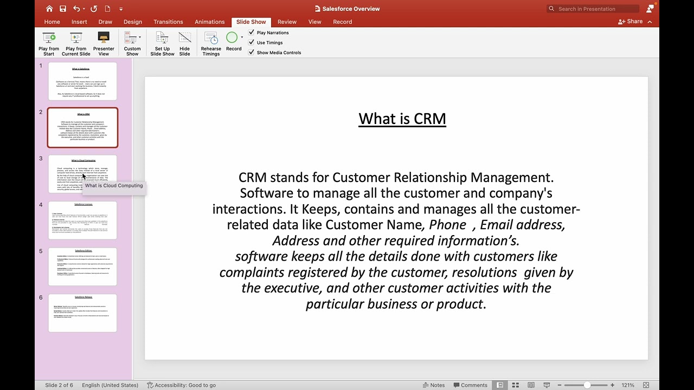
Task: Switch to Normal view
Action: coord(500,385)
